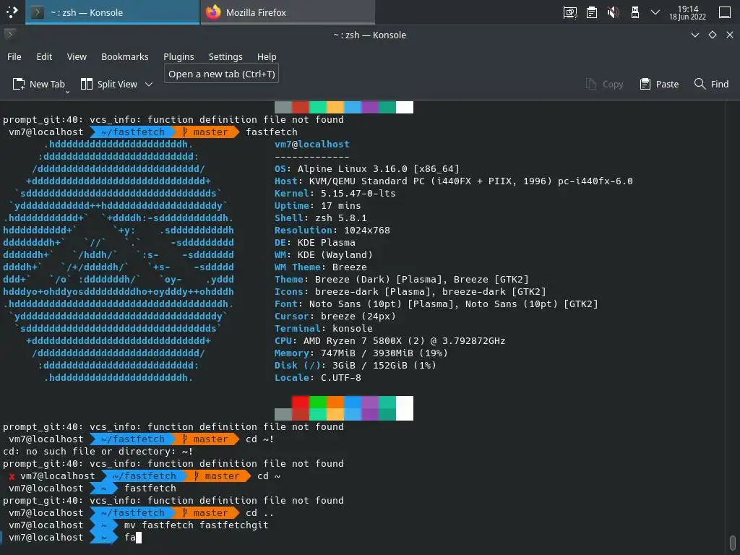Click the 'cd: no such file or directory' error
This screenshot has height=555, width=740.
(98, 451)
